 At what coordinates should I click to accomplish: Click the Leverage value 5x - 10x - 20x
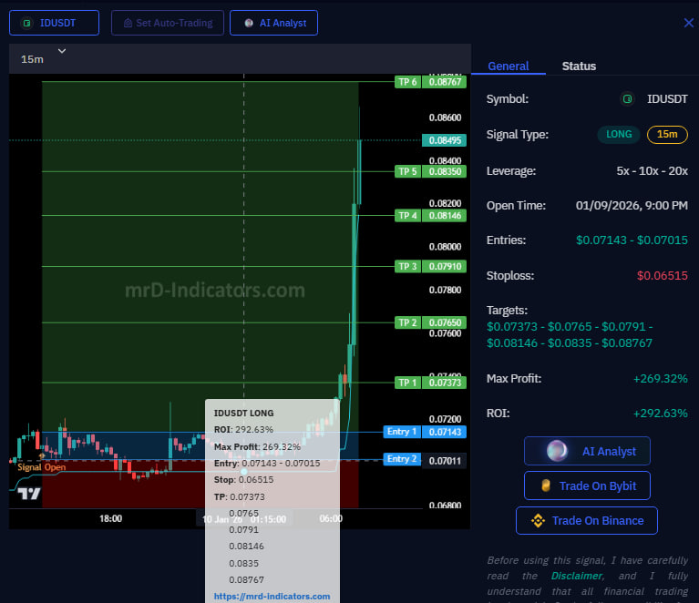tap(652, 171)
